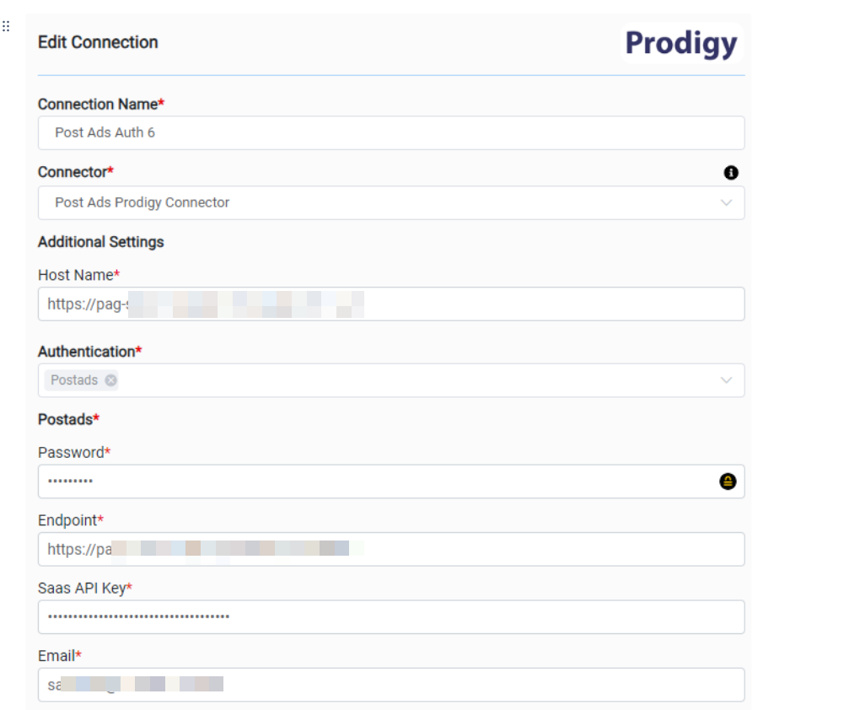Image resolution: width=844 pixels, height=710 pixels.
Task: Expand the Connector dropdown arrow
Action: pos(727,203)
